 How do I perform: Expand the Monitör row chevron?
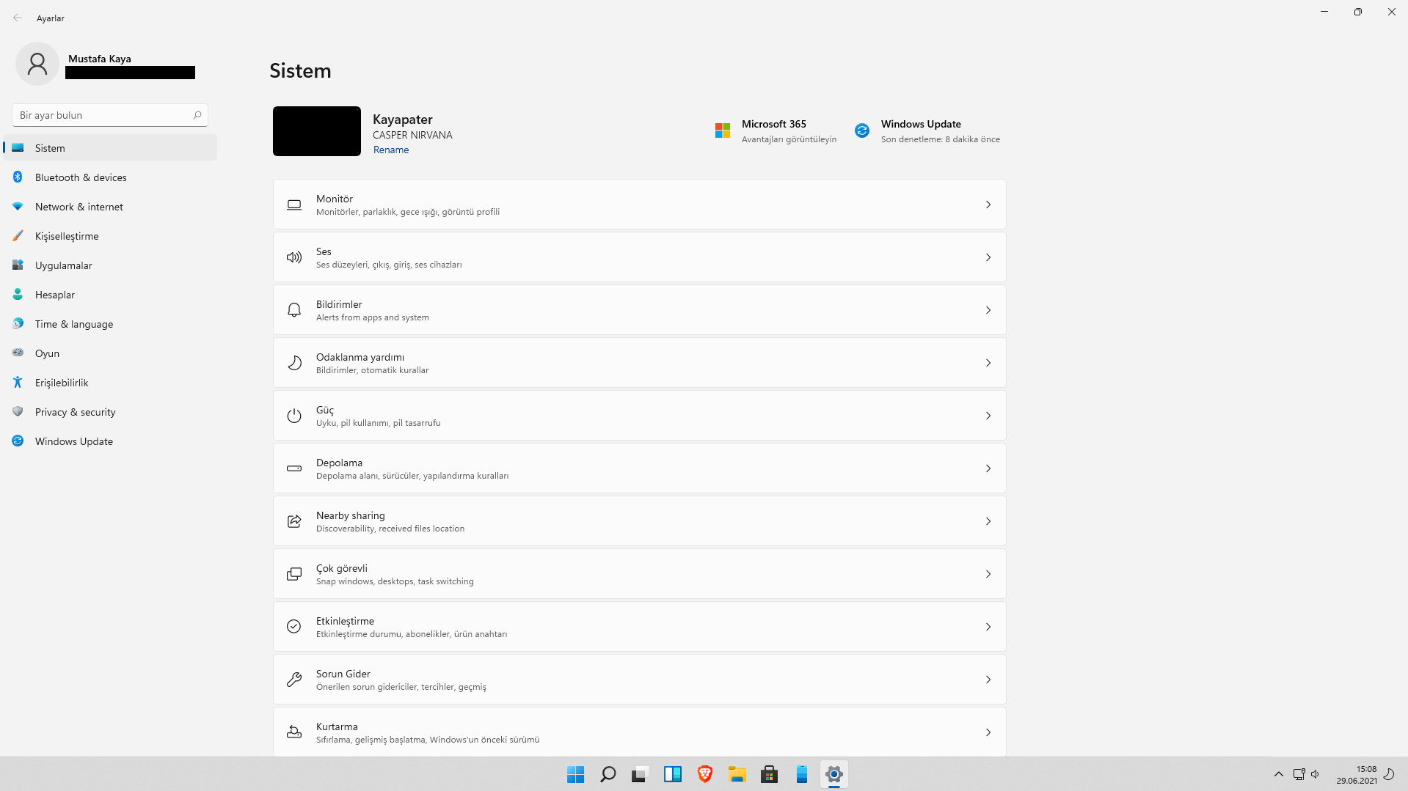(988, 205)
